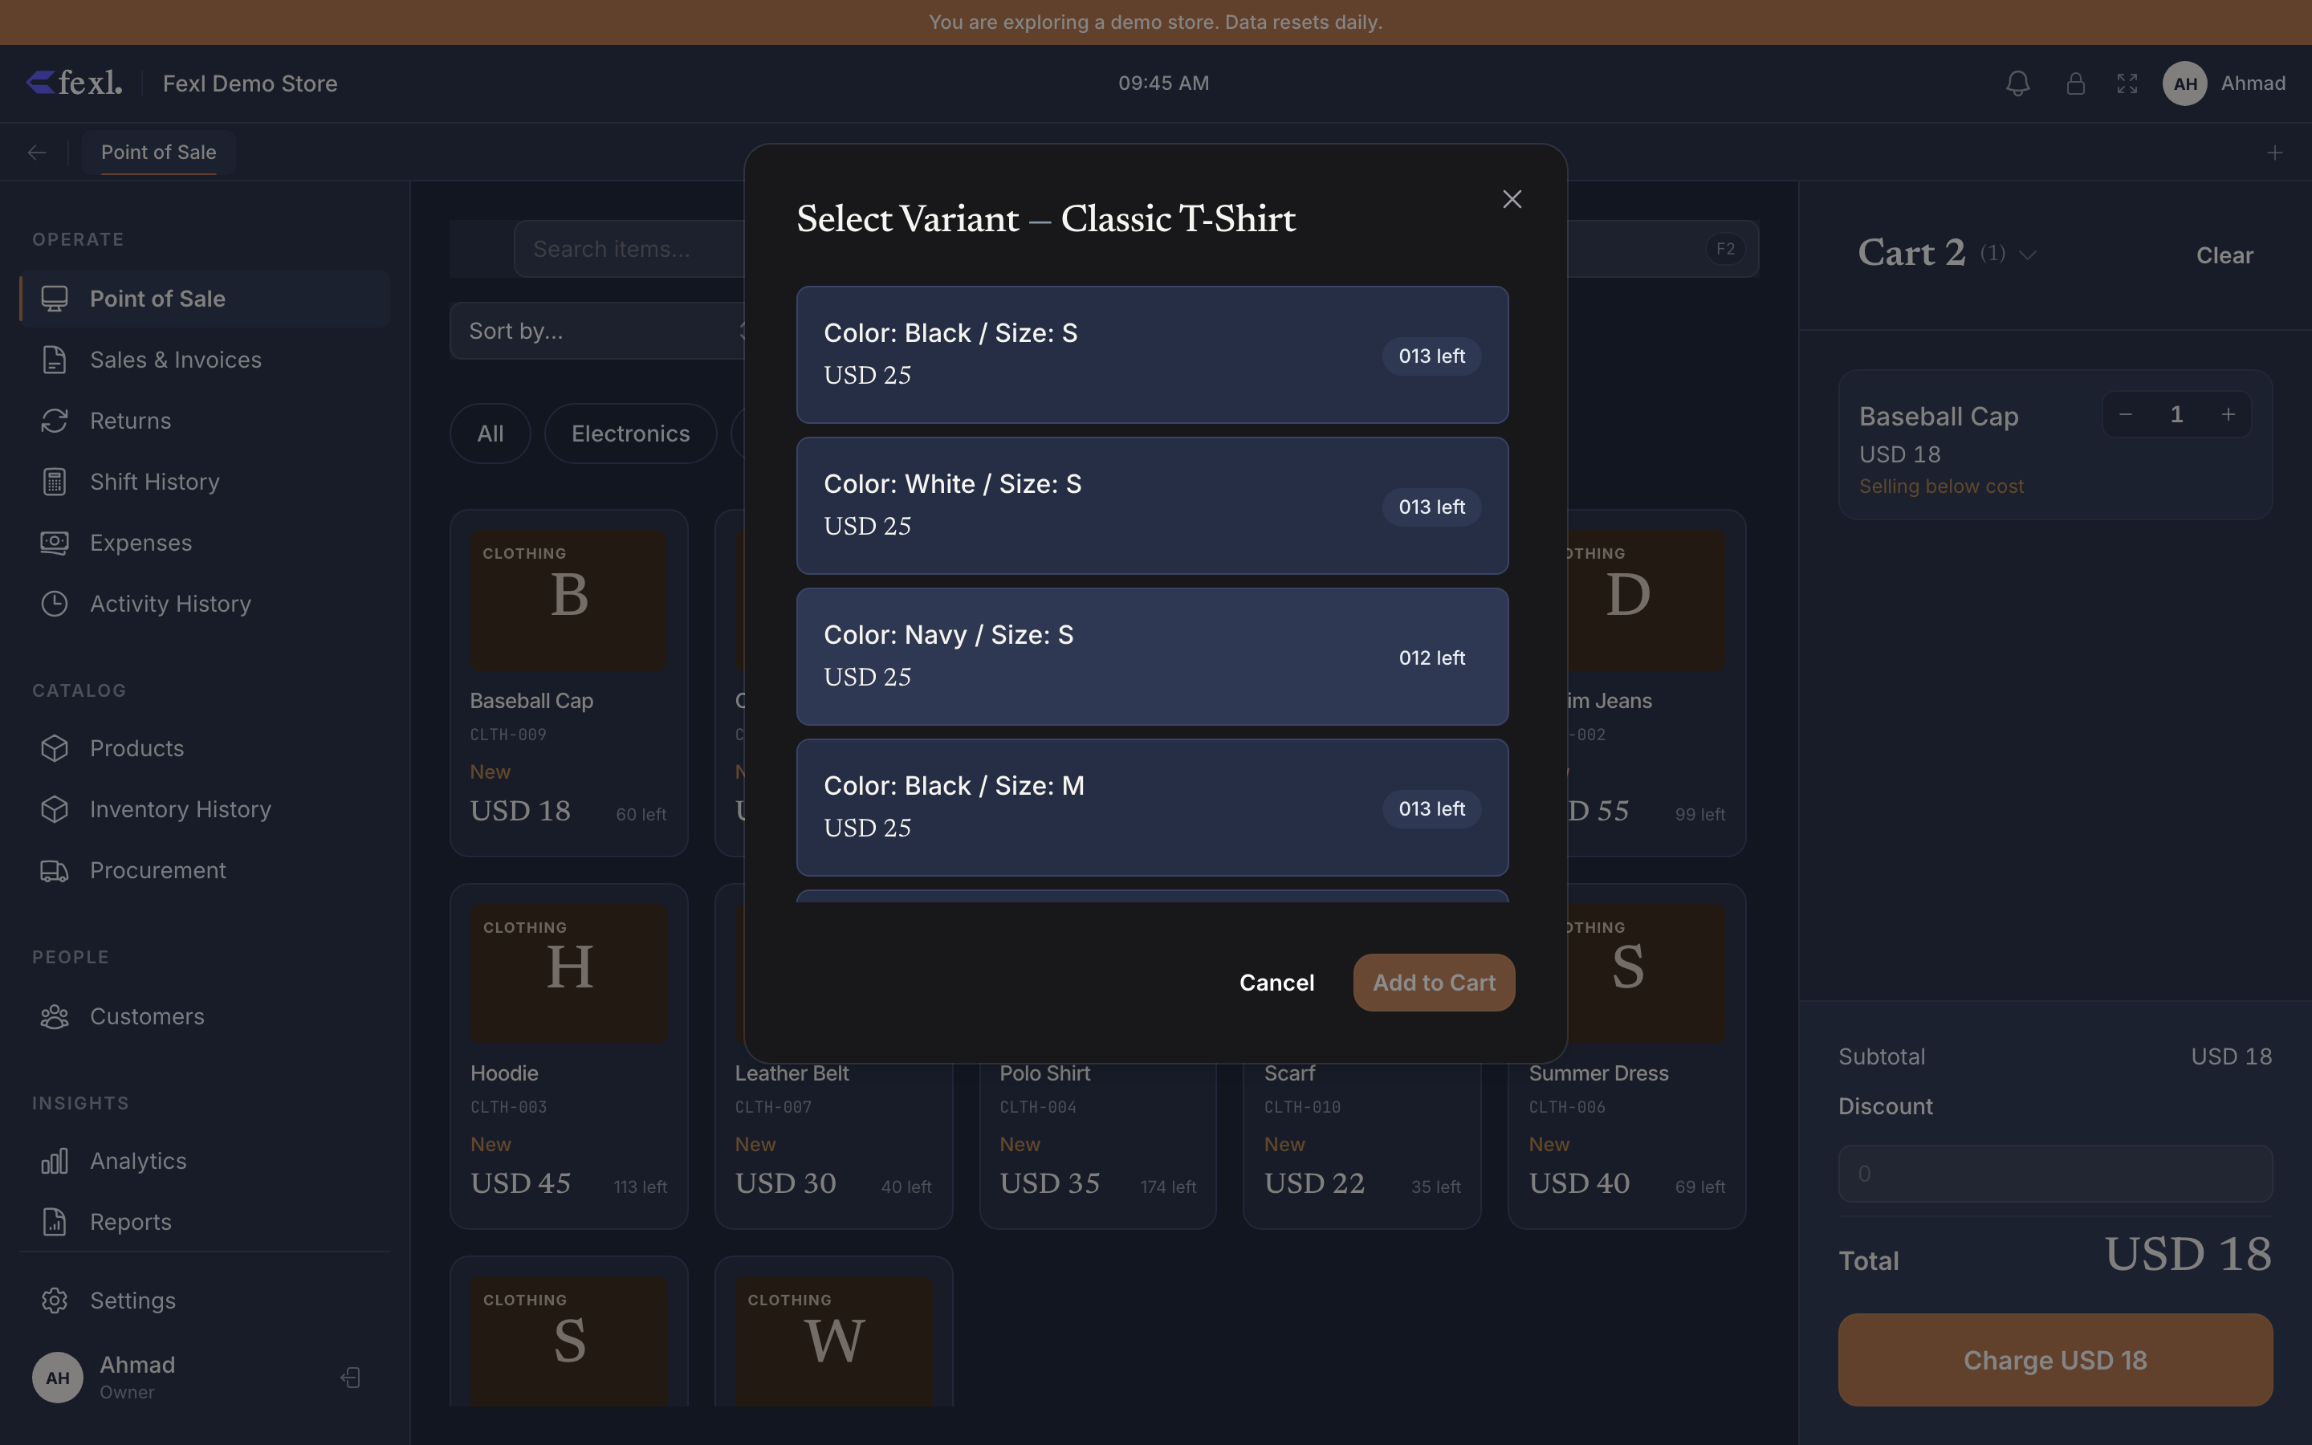
Task: Click Charge USD 18 button
Action: point(2055,1360)
